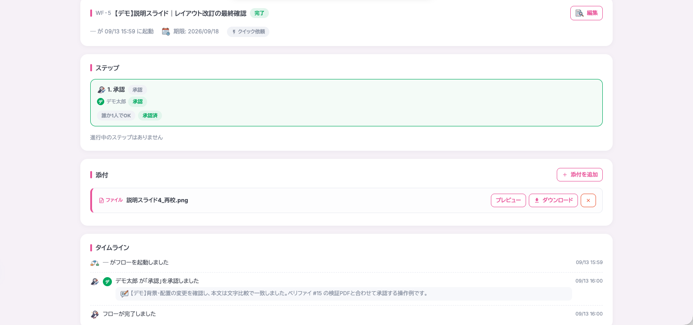Click the calendar icon beside 期限
This screenshot has width=693, height=325.
click(x=166, y=32)
